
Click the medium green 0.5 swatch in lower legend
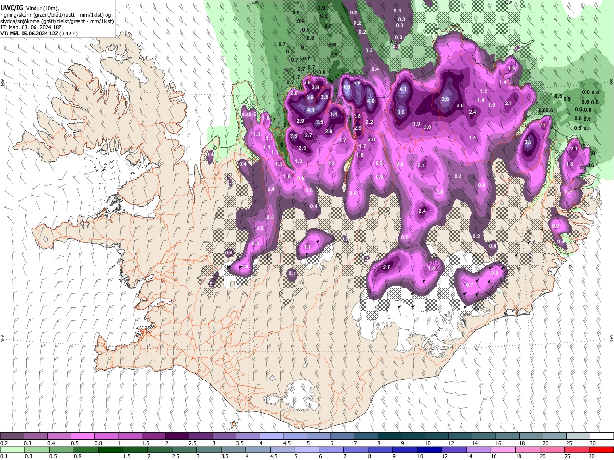(61, 450)
